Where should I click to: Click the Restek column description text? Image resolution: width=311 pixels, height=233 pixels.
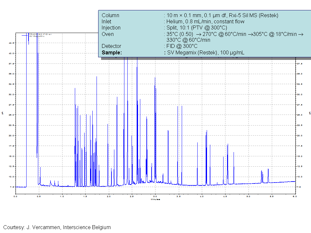pyautogui.click(x=220, y=15)
